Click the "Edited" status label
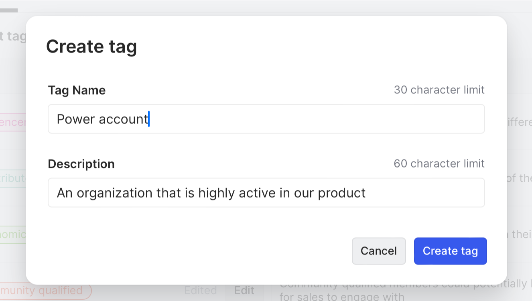532x301 pixels. pos(200,291)
